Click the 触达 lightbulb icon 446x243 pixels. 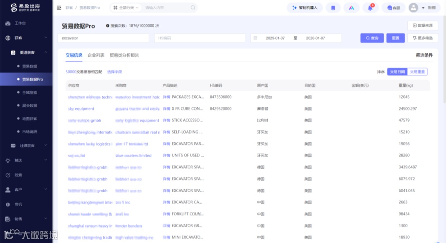tap(8, 160)
